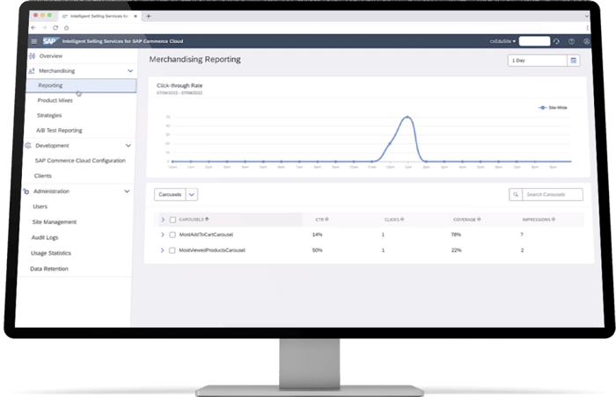The height and width of the screenshot is (397, 616).
Task: Collapse the Development section chevron
Action: [128, 146]
